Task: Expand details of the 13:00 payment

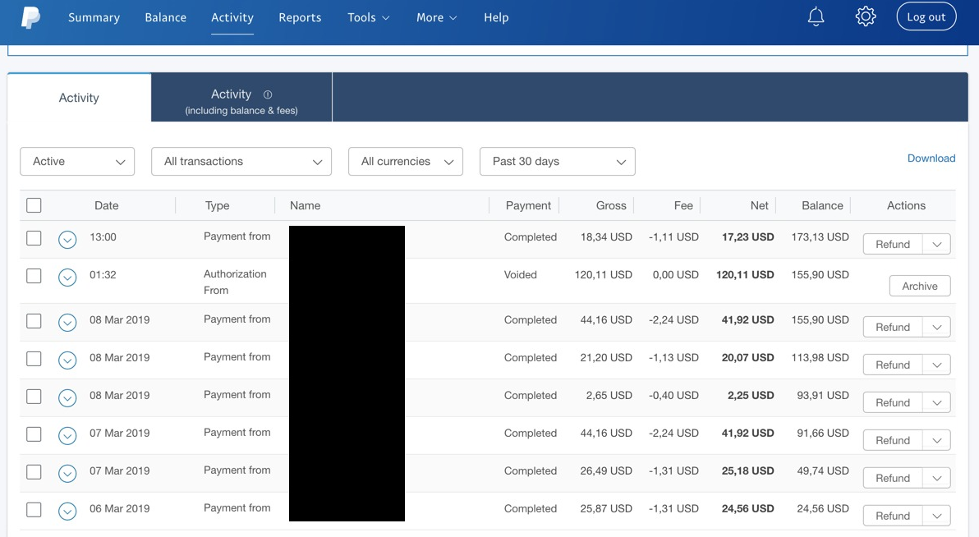Action: pos(67,239)
